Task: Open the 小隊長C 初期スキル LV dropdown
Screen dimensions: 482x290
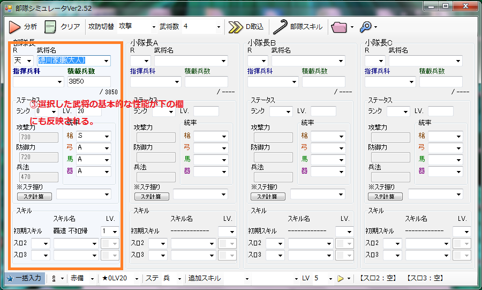Action: tap(466, 232)
